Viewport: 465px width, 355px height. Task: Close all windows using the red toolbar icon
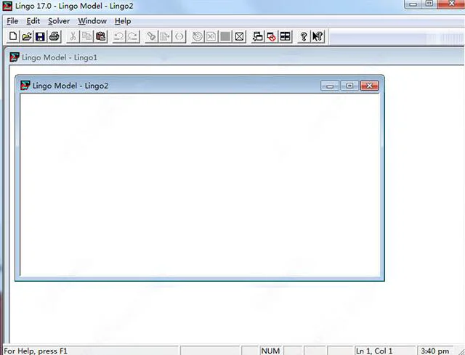pyautogui.click(x=271, y=36)
